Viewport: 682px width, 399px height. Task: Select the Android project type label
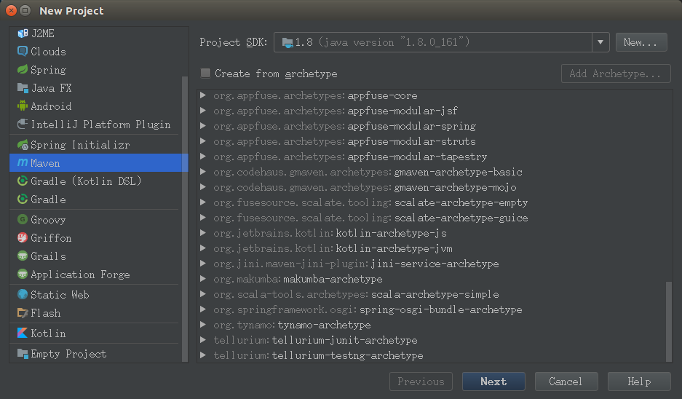pos(51,106)
